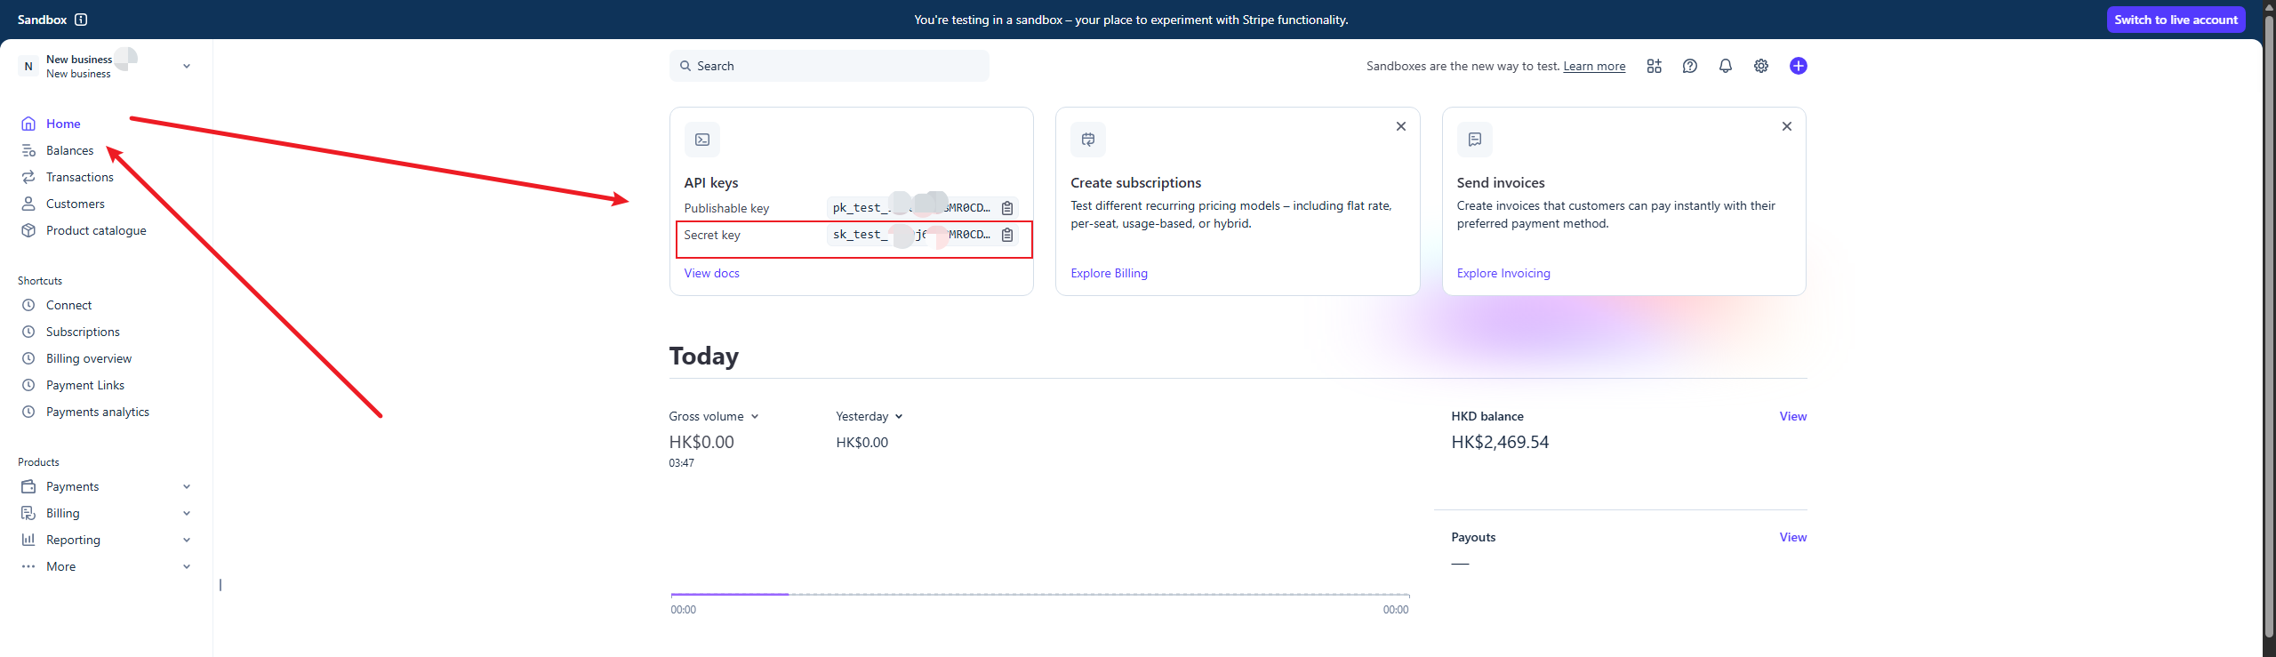The height and width of the screenshot is (657, 2276).
Task: Dismiss the Create subscriptions card
Action: (x=1400, y=126)
